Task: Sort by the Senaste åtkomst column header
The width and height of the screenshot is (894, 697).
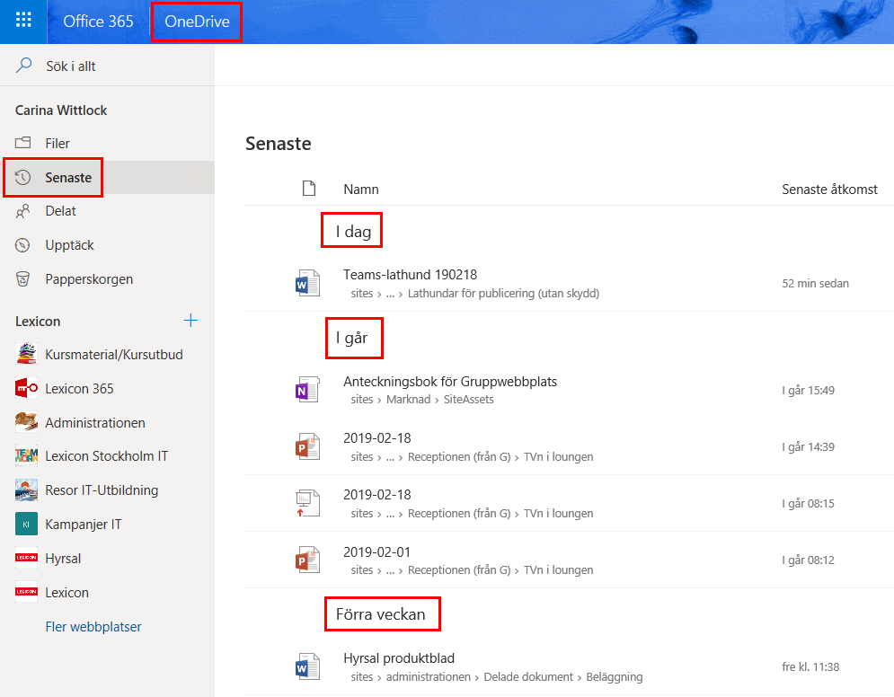Action: tap(829, 190)
